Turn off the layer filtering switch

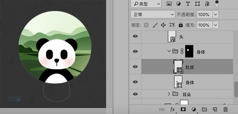(x=217, y=4)
